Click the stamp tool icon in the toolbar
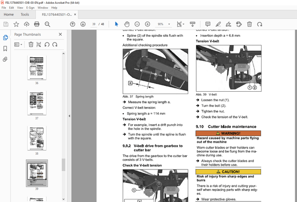The width and height of the screenshot is (297, 202). (x=239, y=24)
